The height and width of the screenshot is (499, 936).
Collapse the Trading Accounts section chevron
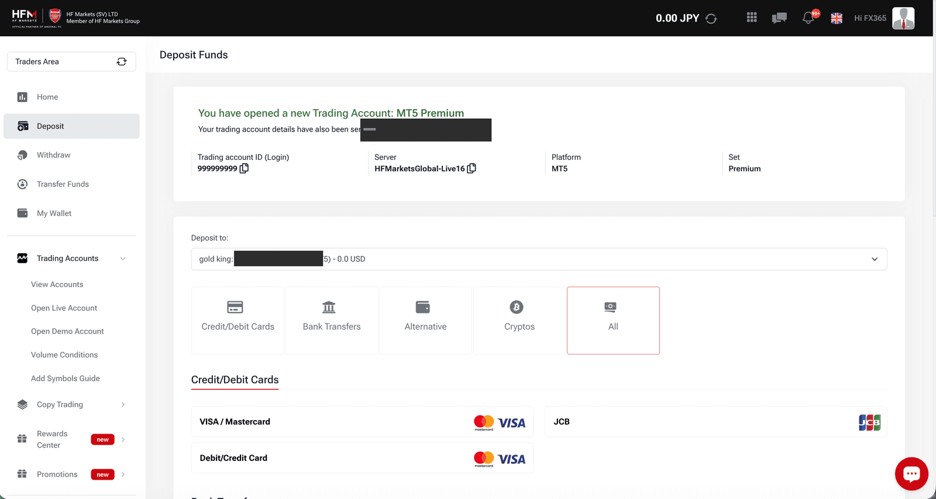click(x=123, y=259)
